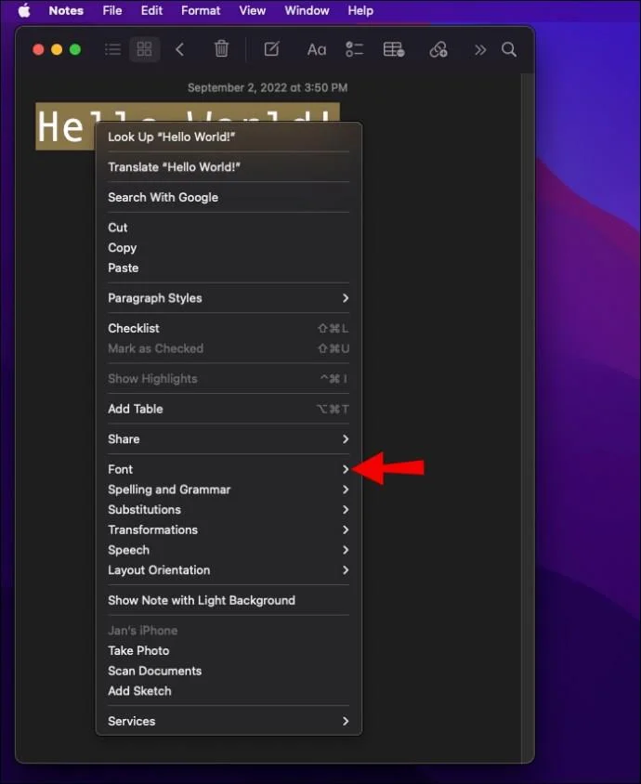Select Scan Documents from menu

point(229,671)
